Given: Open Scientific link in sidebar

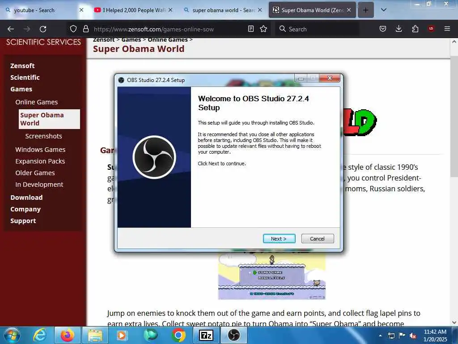Looking at the screenshot, I should pyautogui.click(x=25, y=77).
